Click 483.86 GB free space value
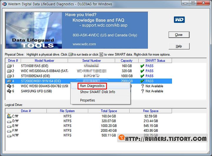This screenshot has width=212, height=156. click(x=151, y=130)
